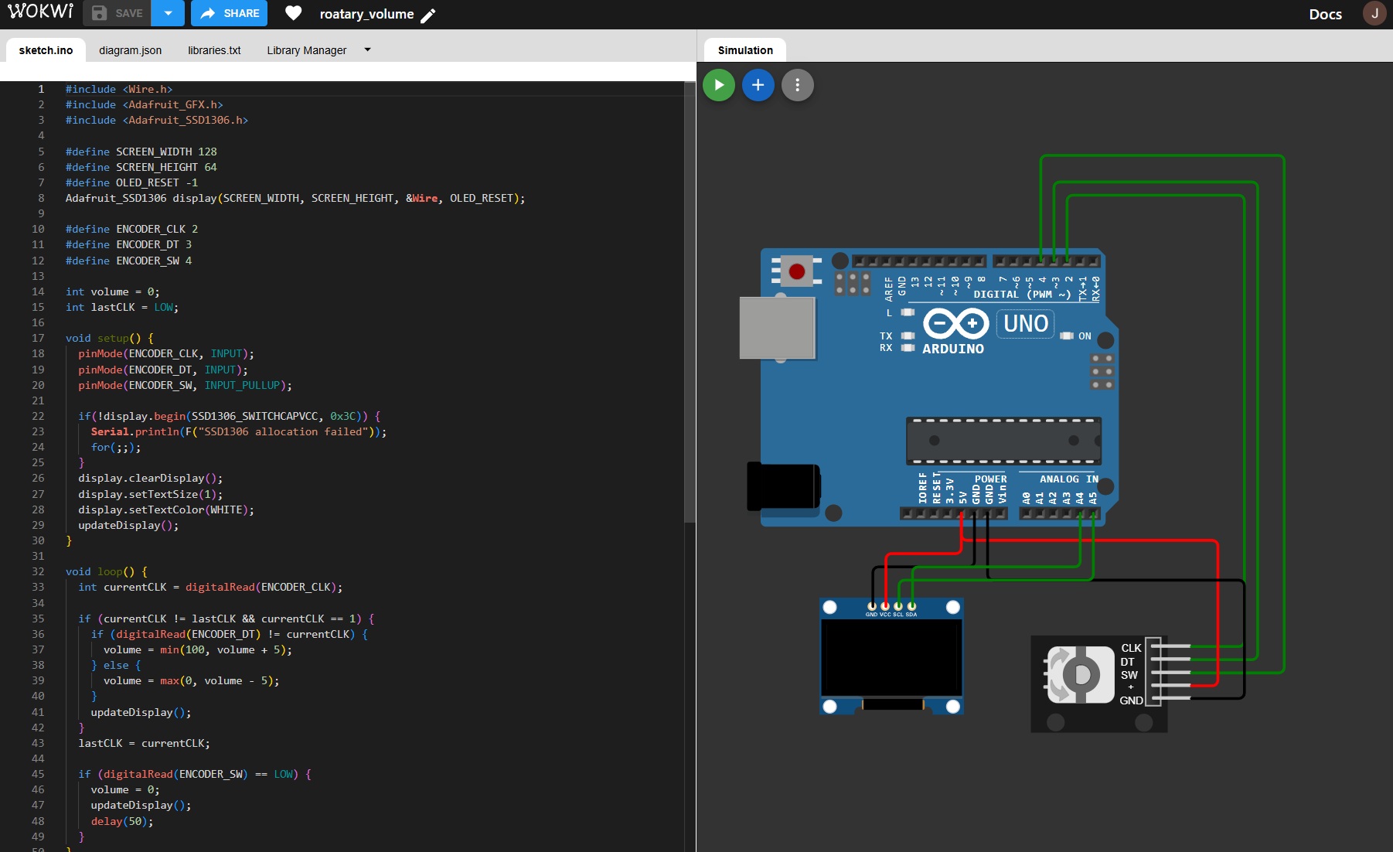Screen dimensions: 1393x852
Task: Click line number 22 in gutter
Action: (x=38, y=416)
